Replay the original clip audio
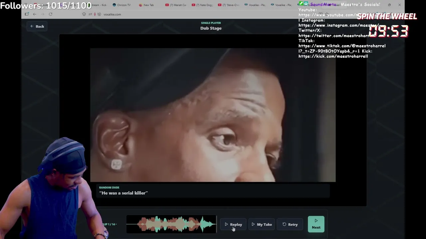Image resolution: width=426 pixels, height=239 pixels. coord(233,224)
